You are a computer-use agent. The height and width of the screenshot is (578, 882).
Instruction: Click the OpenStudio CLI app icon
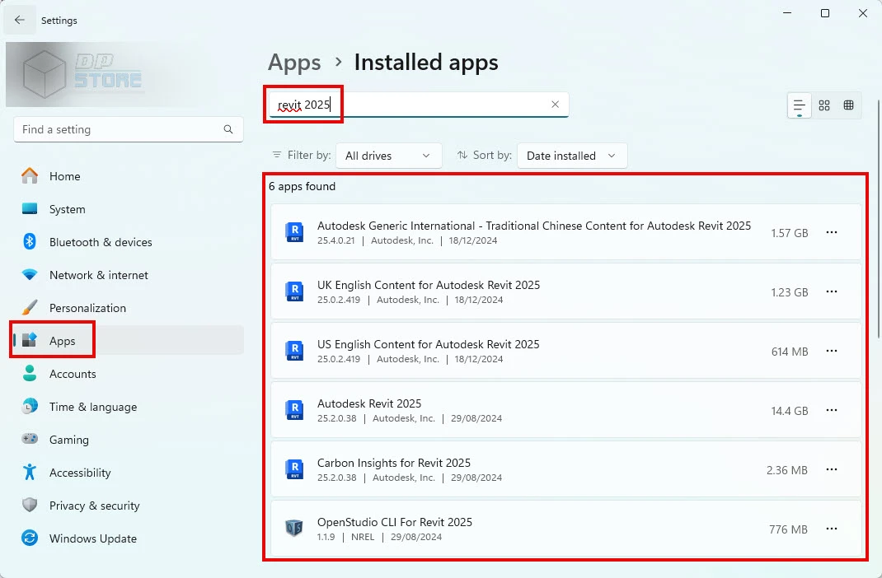294,528
